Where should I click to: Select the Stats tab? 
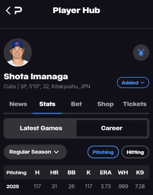coord(47,104)
